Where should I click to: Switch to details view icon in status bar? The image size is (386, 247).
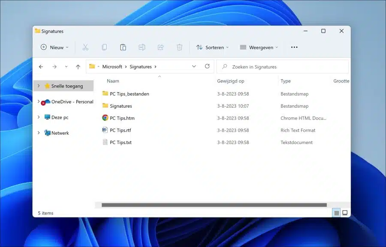337,213
